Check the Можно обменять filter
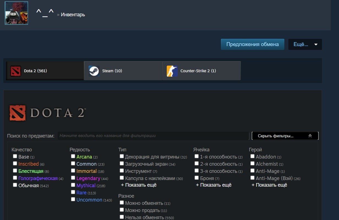Image resolution: width=339 pixels, height=220 pixels. point(122,203)
